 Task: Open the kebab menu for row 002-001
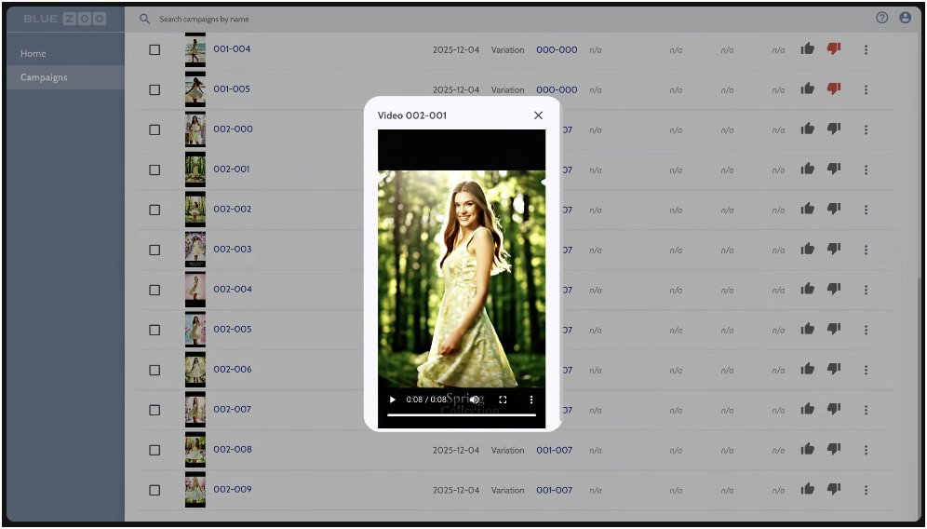click(866, 170)
